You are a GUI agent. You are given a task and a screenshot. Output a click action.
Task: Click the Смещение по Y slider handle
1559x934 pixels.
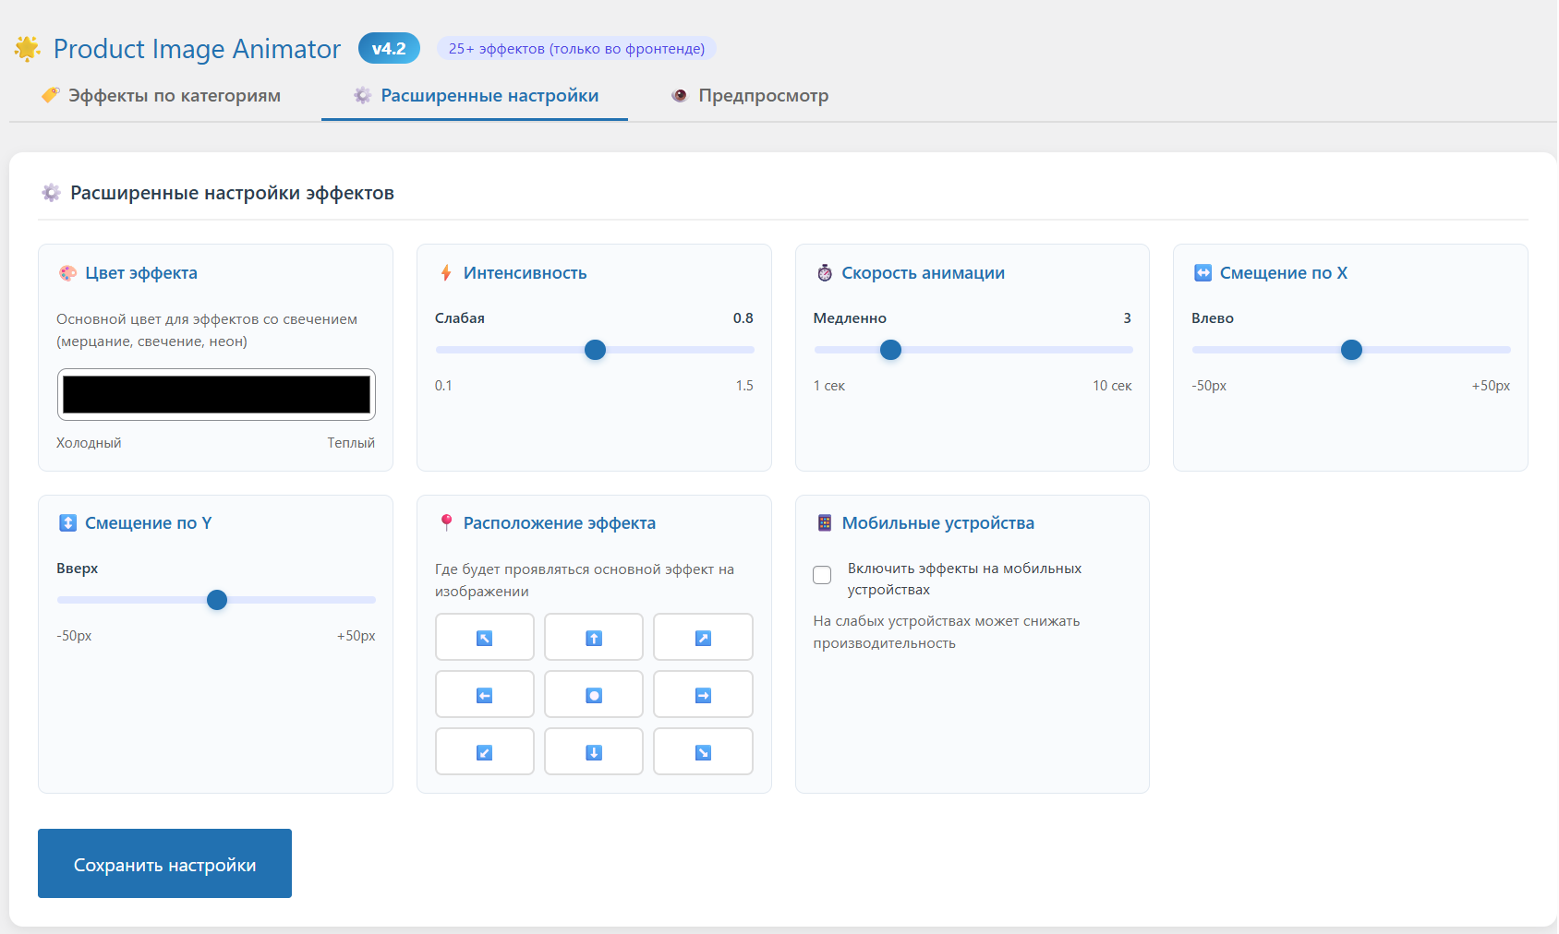pyautogui.click(x=217, y=600)
